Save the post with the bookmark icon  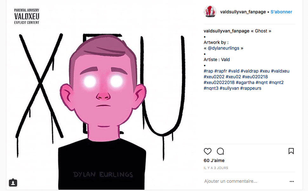291,151
